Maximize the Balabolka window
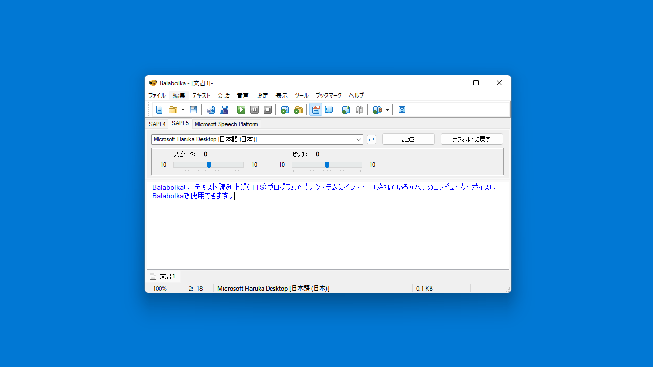Image resolution: width=653 pixels, height=367 pixels. click(476, 83)
